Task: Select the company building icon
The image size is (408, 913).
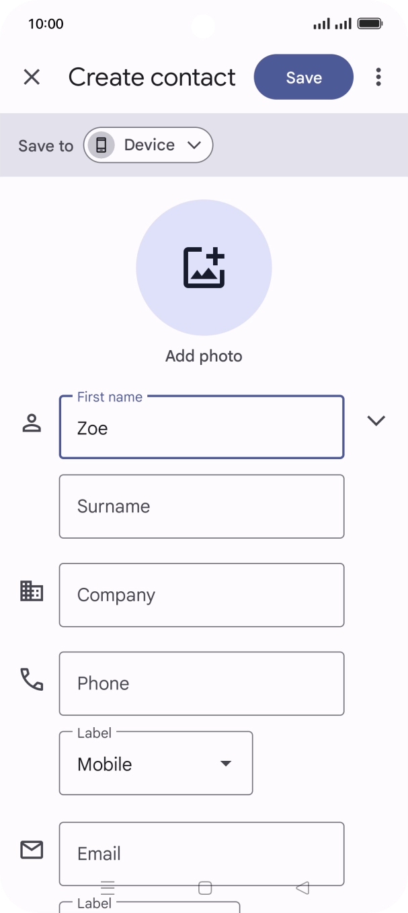Action: click(x=32, y=592)
